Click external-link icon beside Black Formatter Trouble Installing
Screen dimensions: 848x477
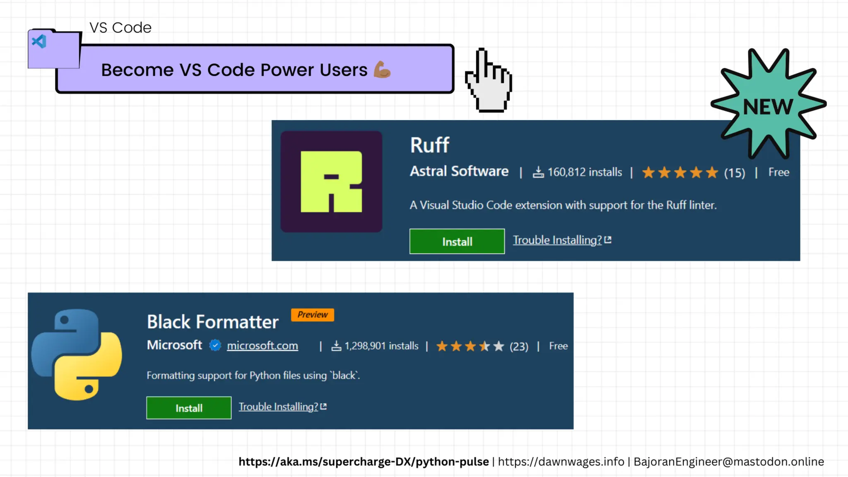coord(323,407)
